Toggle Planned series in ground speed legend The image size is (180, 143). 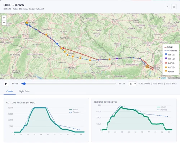(162, 110)
